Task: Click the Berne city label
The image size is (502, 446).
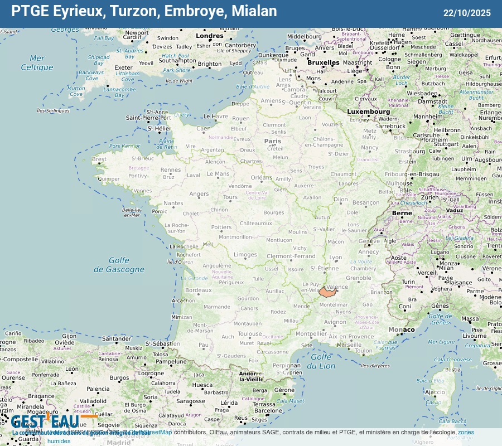Action: 402,213
